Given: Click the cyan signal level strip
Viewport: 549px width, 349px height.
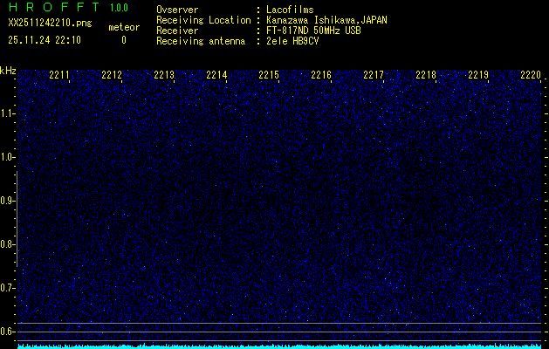Looking at the screenshot, I should (x=279, y=346).
